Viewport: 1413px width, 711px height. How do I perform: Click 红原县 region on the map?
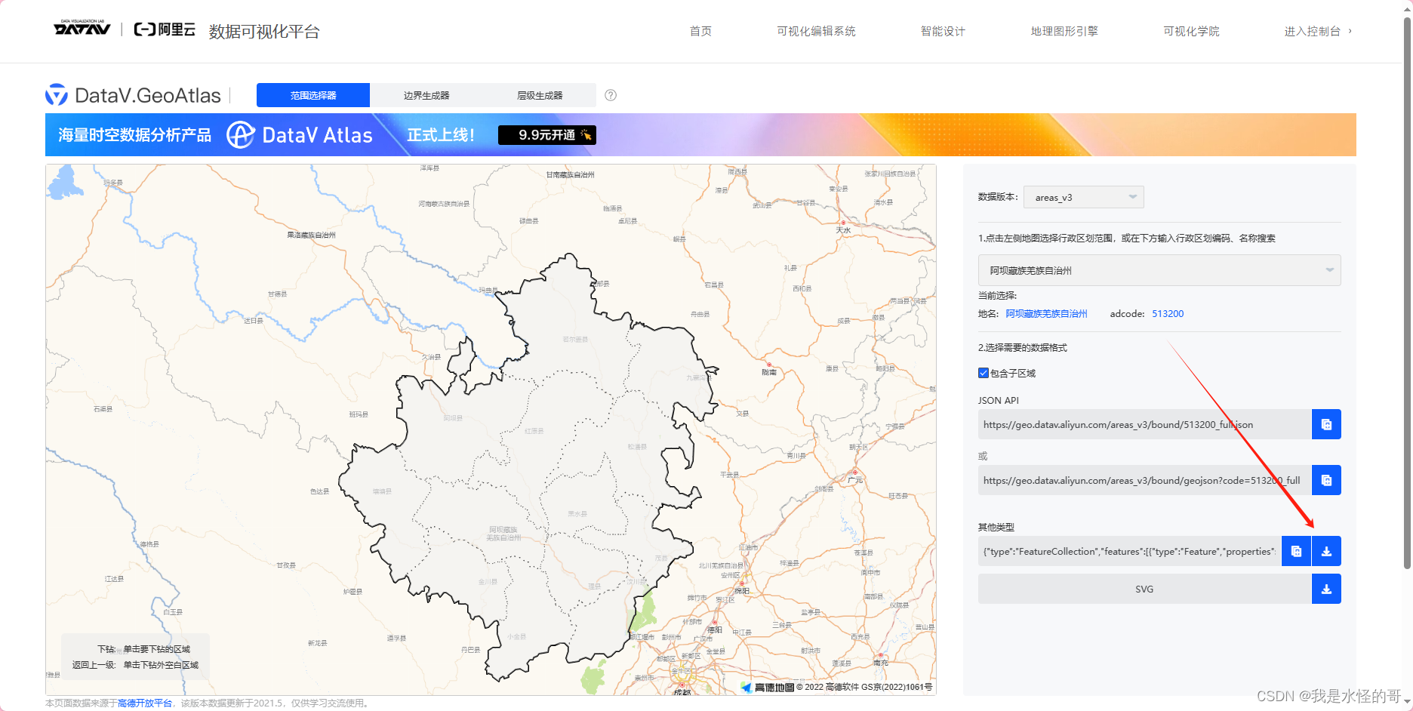pos(534,431)
